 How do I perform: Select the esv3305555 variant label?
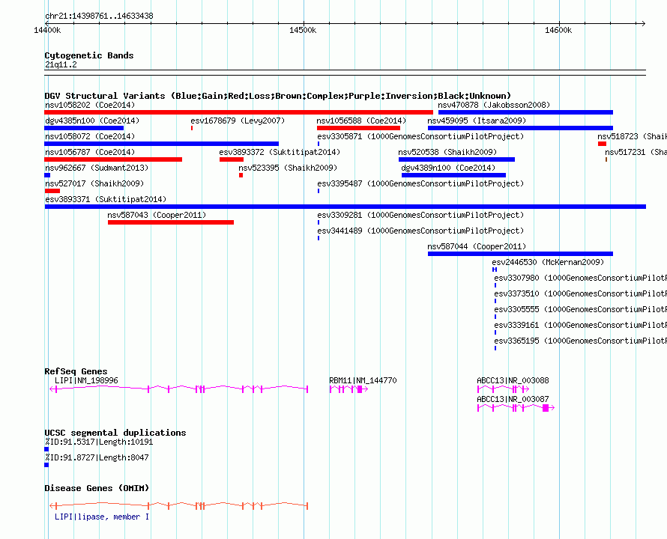pyautogui.click(x=580, y=309)
